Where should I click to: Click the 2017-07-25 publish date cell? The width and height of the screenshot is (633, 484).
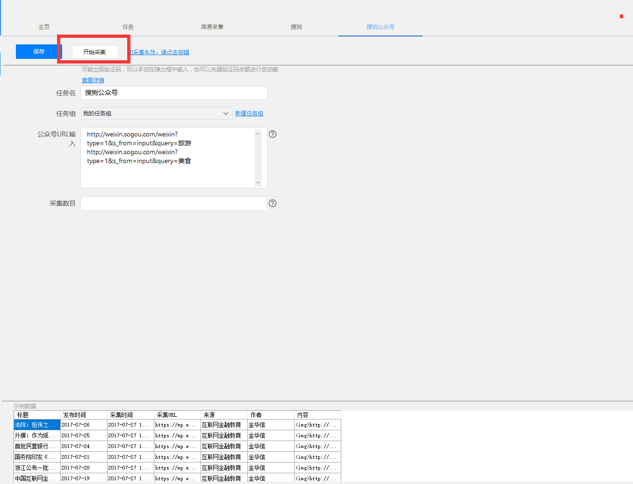pos(84,435)
